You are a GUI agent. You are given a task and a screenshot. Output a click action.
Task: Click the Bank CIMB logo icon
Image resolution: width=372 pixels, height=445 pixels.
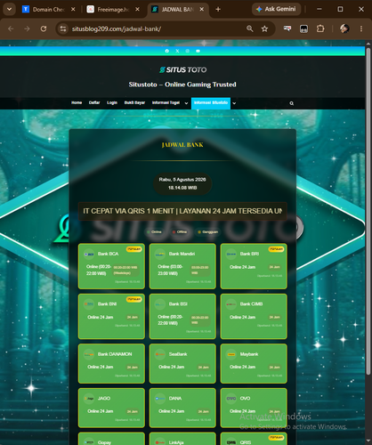click(231, 304)
